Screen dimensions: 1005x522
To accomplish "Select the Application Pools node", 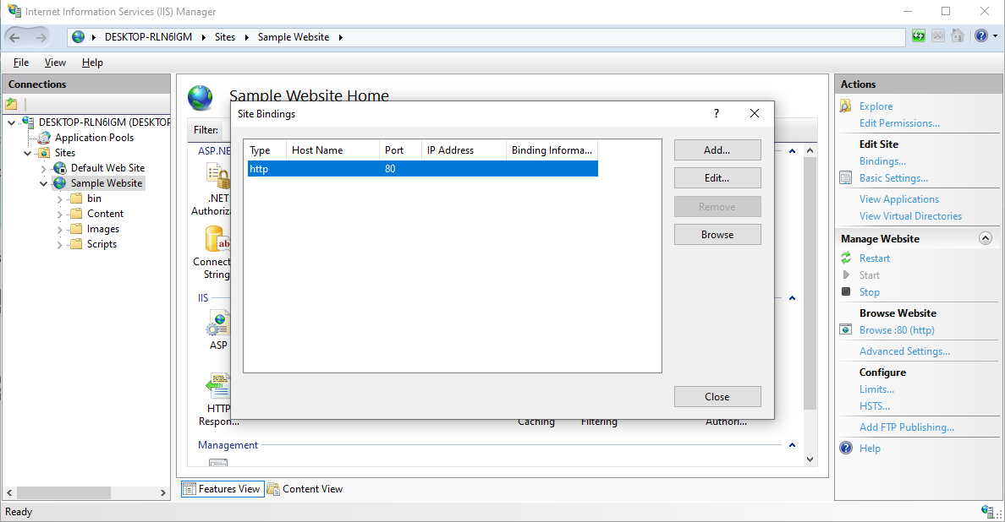I will click(x=94, y=138).
